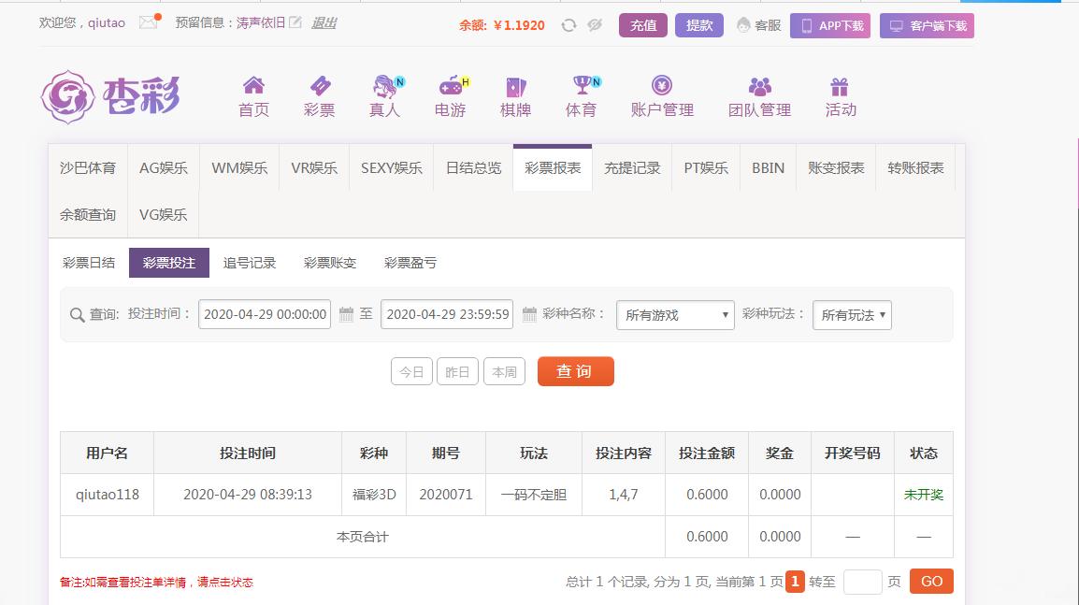Open the 彩票账变 sub-tab
Viewport: 1079px width, 605px height.
[330, 263]
